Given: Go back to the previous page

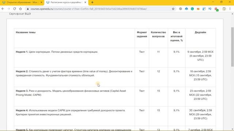Looking at the screenshot, I should tap(3, 9).
